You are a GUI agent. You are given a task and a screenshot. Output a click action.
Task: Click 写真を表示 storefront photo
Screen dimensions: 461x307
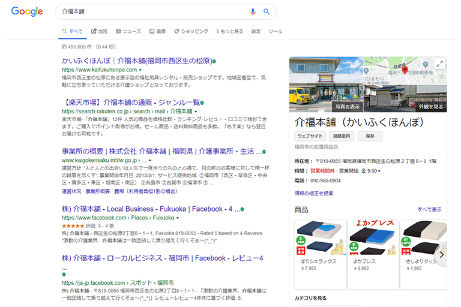tap(326, 85)
